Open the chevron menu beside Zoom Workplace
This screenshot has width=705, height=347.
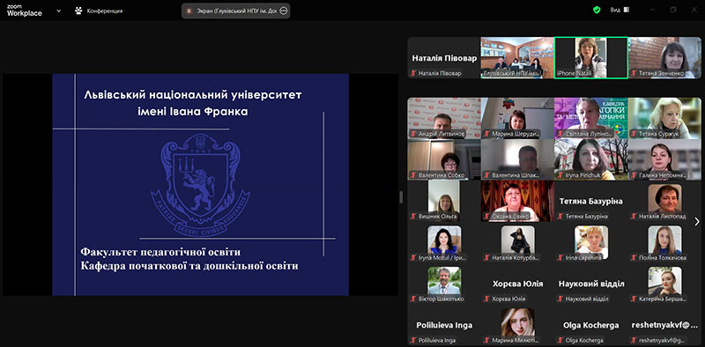pyautogui.click(x=59, y=11)
